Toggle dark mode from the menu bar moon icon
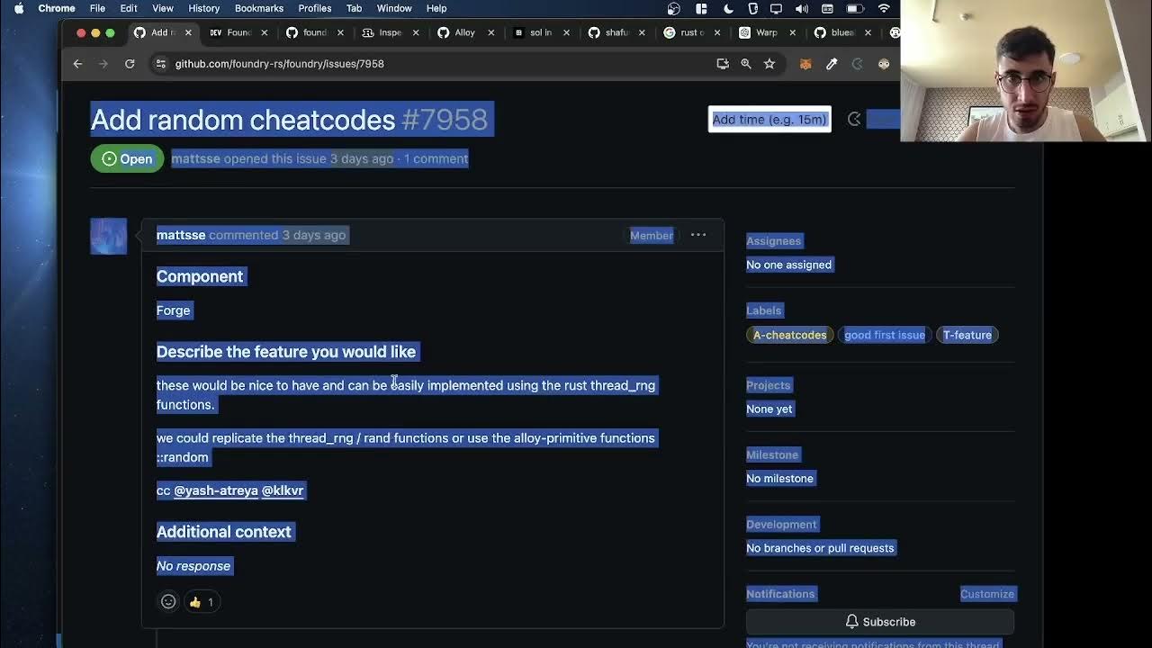This screenshot has width=1152, height=648. tap(729, 8)
